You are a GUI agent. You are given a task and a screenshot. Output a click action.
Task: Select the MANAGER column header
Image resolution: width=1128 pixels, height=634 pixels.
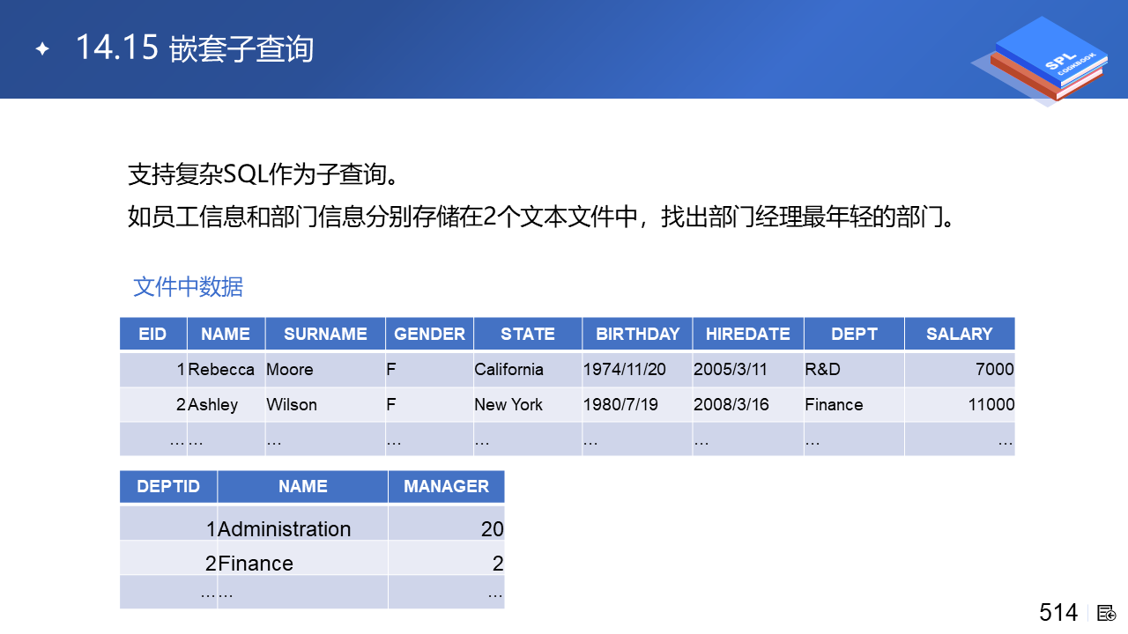pos(446,486)
